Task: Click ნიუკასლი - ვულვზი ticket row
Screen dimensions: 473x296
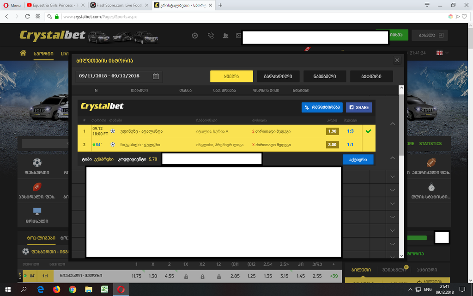Action: 226,145
